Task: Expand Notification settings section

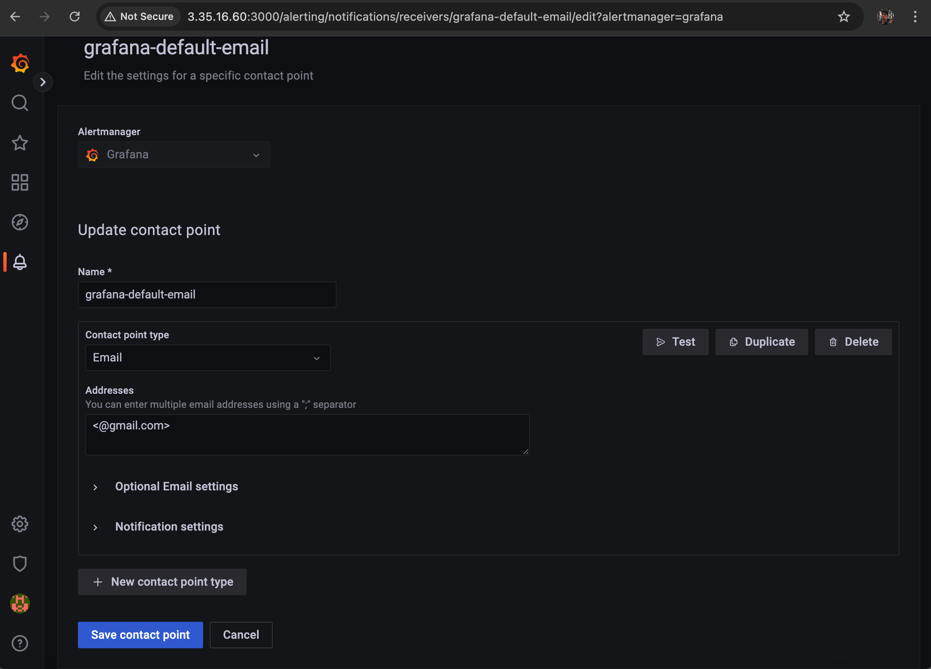Action: pos(169,527)
